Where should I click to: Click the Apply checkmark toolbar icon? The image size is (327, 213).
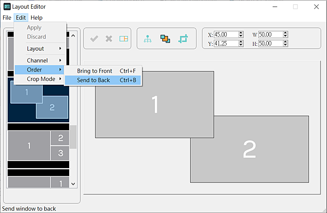(x=94, y=39)
